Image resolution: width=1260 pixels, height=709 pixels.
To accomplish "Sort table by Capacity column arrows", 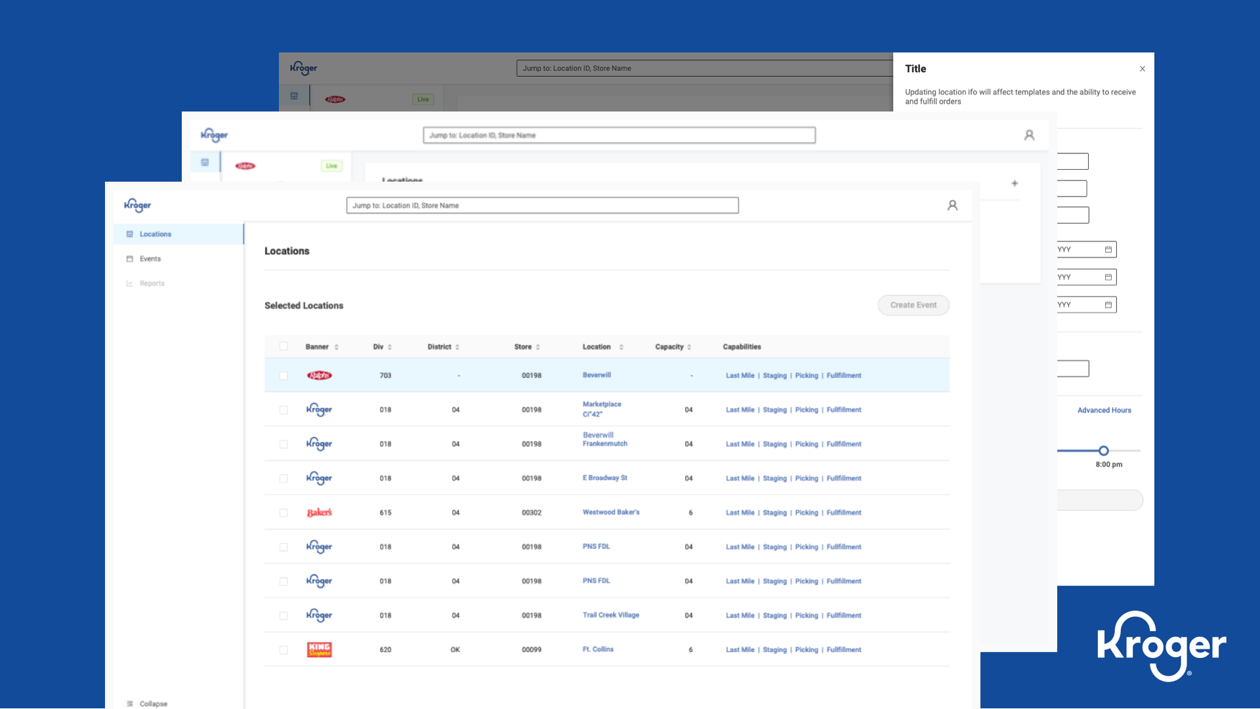I will [689, 347].
